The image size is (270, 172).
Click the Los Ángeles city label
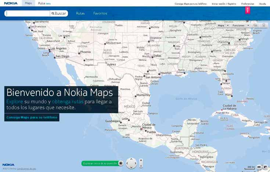point(58,48)
